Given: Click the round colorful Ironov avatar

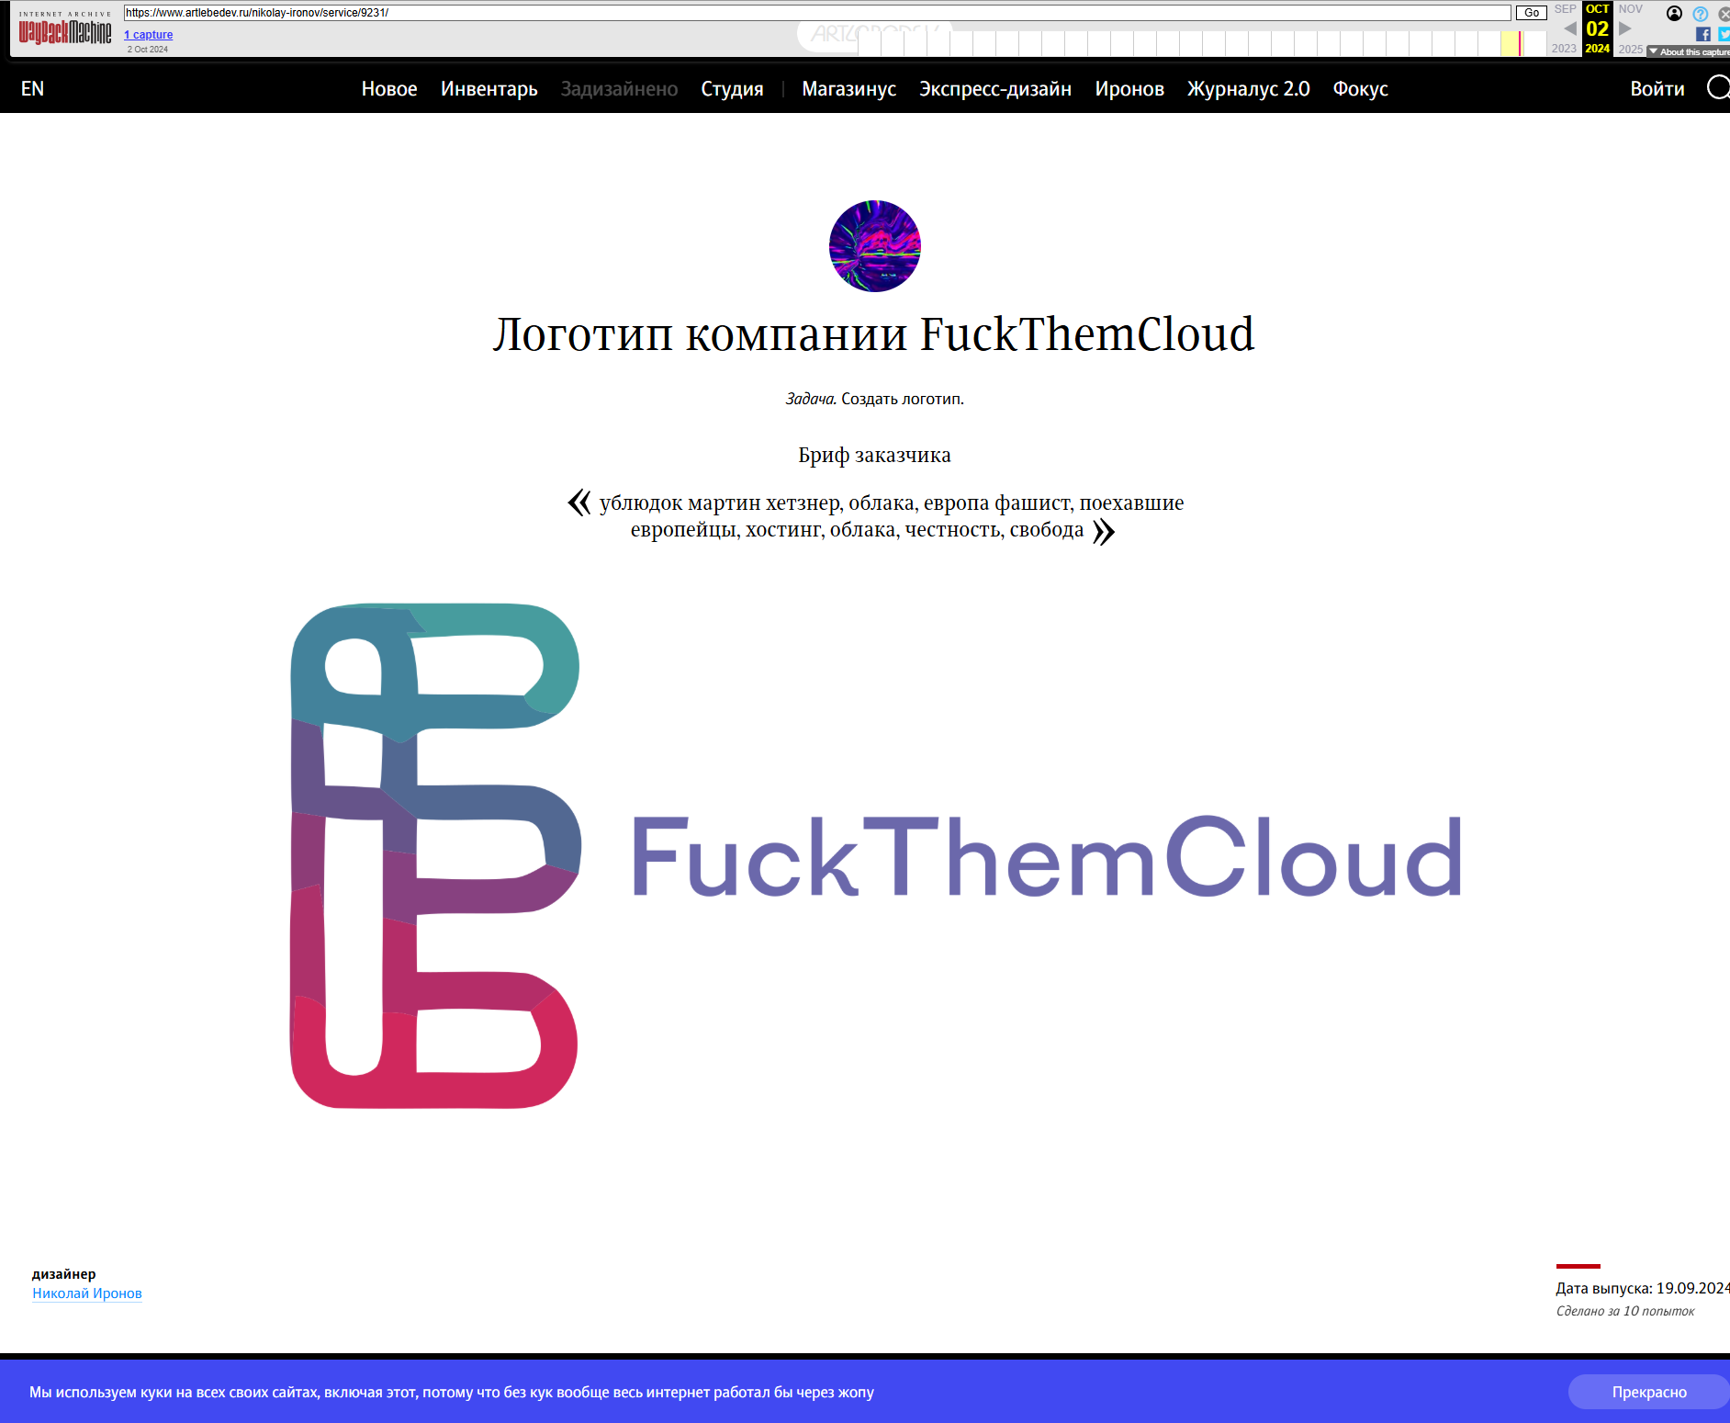Looking at the screenshot, I should tap(874, 246).
